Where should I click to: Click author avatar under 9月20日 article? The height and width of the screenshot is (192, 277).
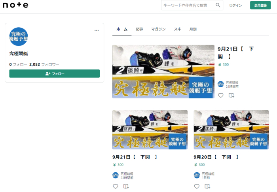(197, 175)
